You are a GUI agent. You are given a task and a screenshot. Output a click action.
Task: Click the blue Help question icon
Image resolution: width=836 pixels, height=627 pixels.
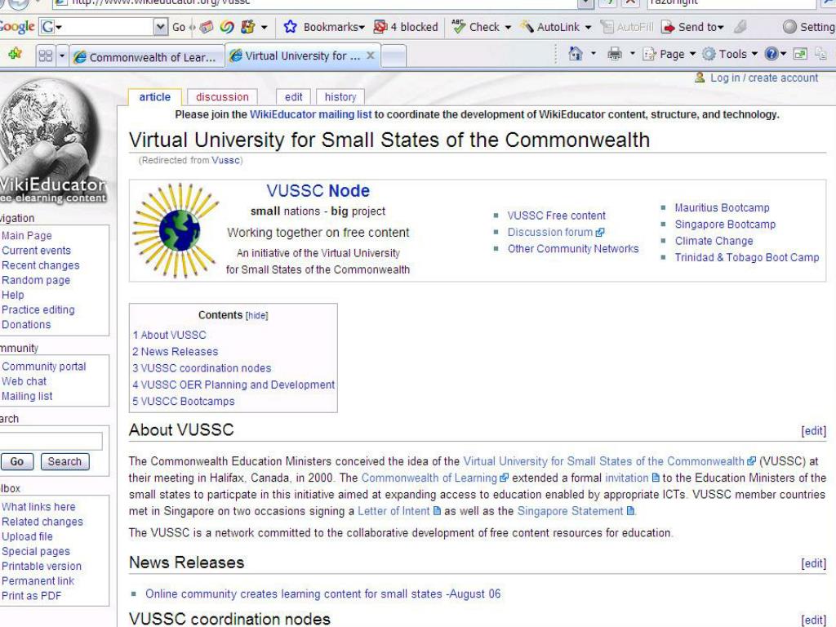pos(771,54)
